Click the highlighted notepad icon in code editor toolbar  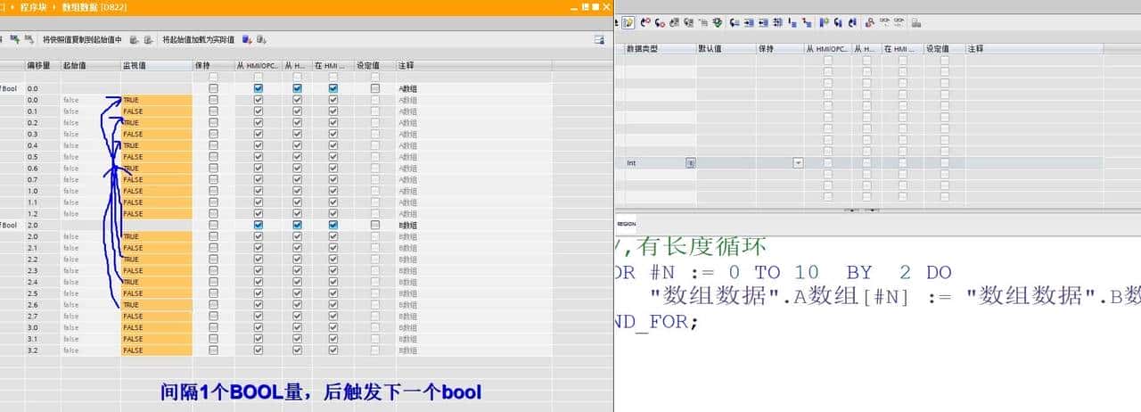click(628, 22)
